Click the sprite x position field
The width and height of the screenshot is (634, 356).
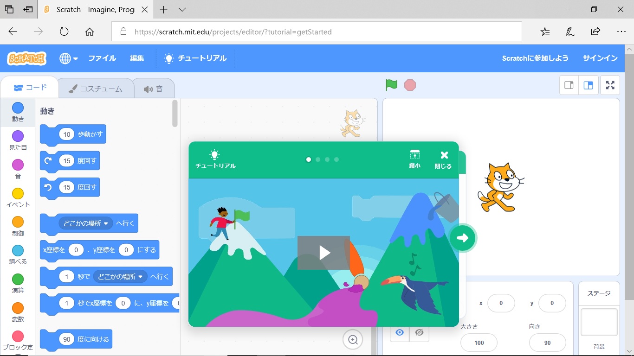click(501, 303)
